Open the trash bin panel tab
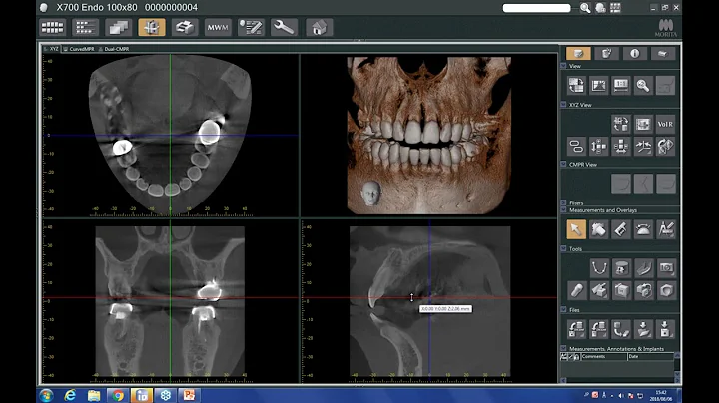 click(x=606, y=54)
